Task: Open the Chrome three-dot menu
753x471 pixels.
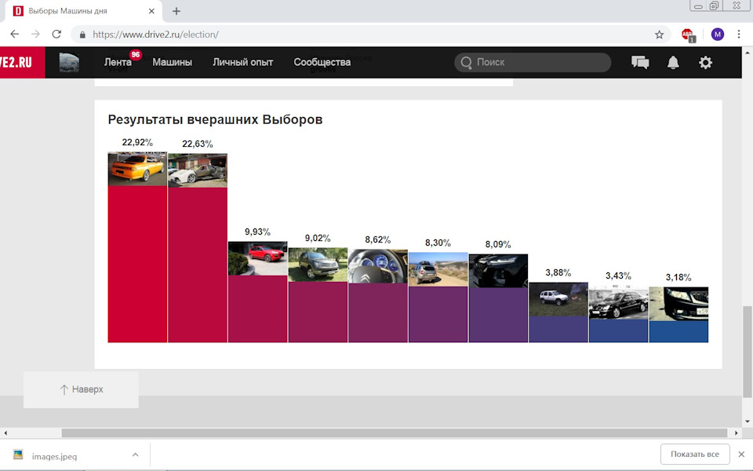Action: click(x=739, y=34)
